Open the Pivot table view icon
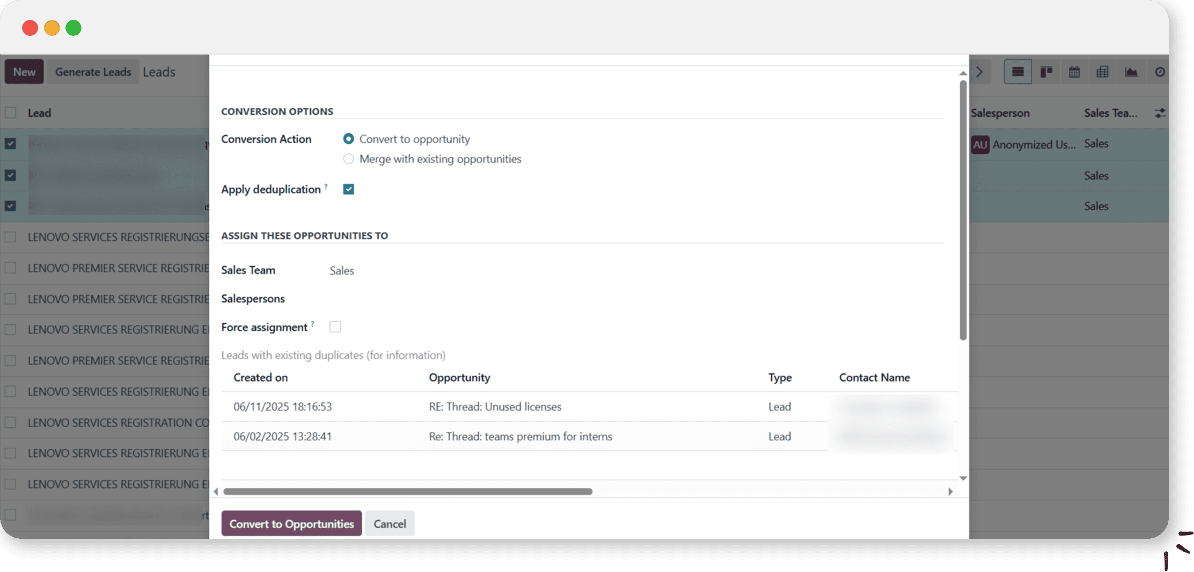The width and height of the screenshot is (1194, 572). tap(1102, 72)
